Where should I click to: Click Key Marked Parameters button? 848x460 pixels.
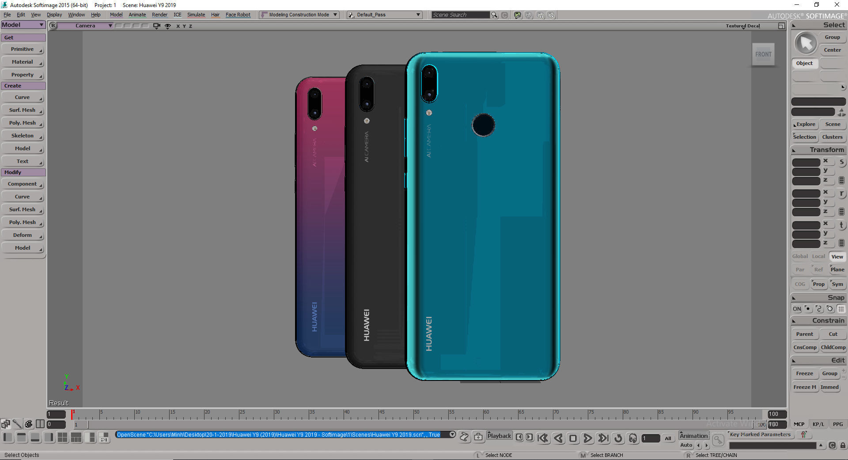[760, 435]
